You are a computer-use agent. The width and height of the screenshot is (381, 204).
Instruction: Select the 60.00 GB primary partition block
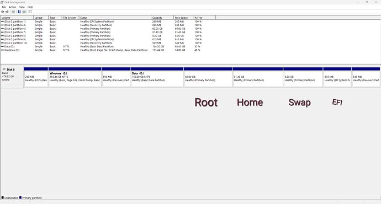(208, 77)
